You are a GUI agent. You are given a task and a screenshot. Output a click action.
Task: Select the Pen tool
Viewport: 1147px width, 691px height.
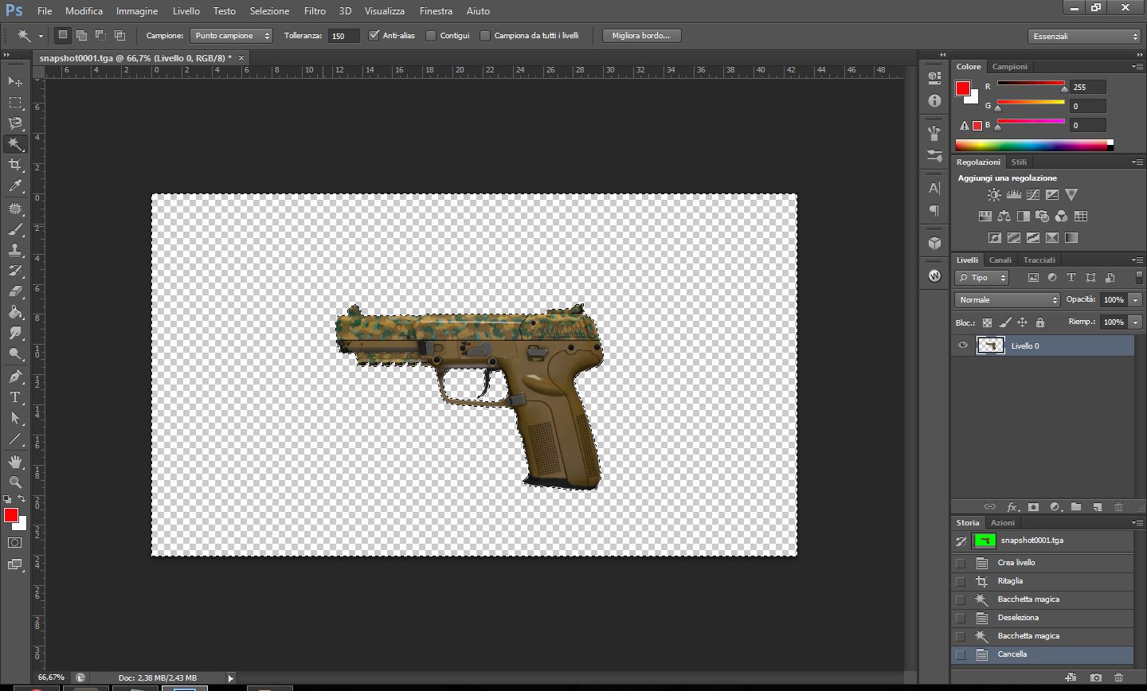15,377
